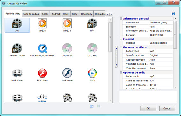Click the blue floppy disk save icon

click(173, 13)
